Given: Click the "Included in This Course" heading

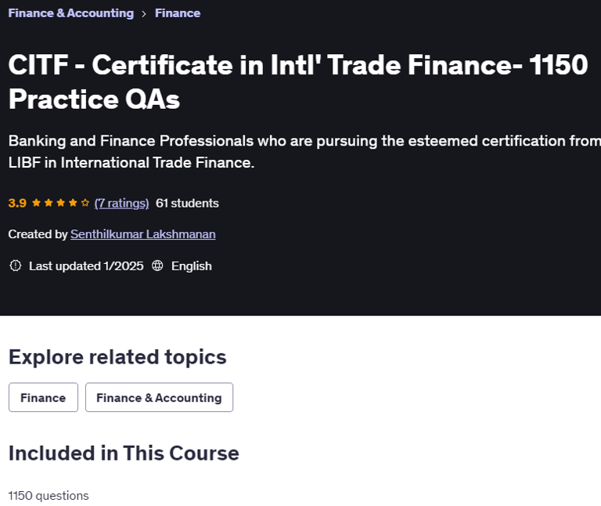Looking at the screenshot, I should point(124,453).
